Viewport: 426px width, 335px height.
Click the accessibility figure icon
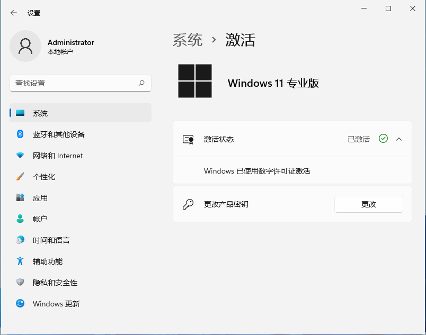click(x=20, y=261)
